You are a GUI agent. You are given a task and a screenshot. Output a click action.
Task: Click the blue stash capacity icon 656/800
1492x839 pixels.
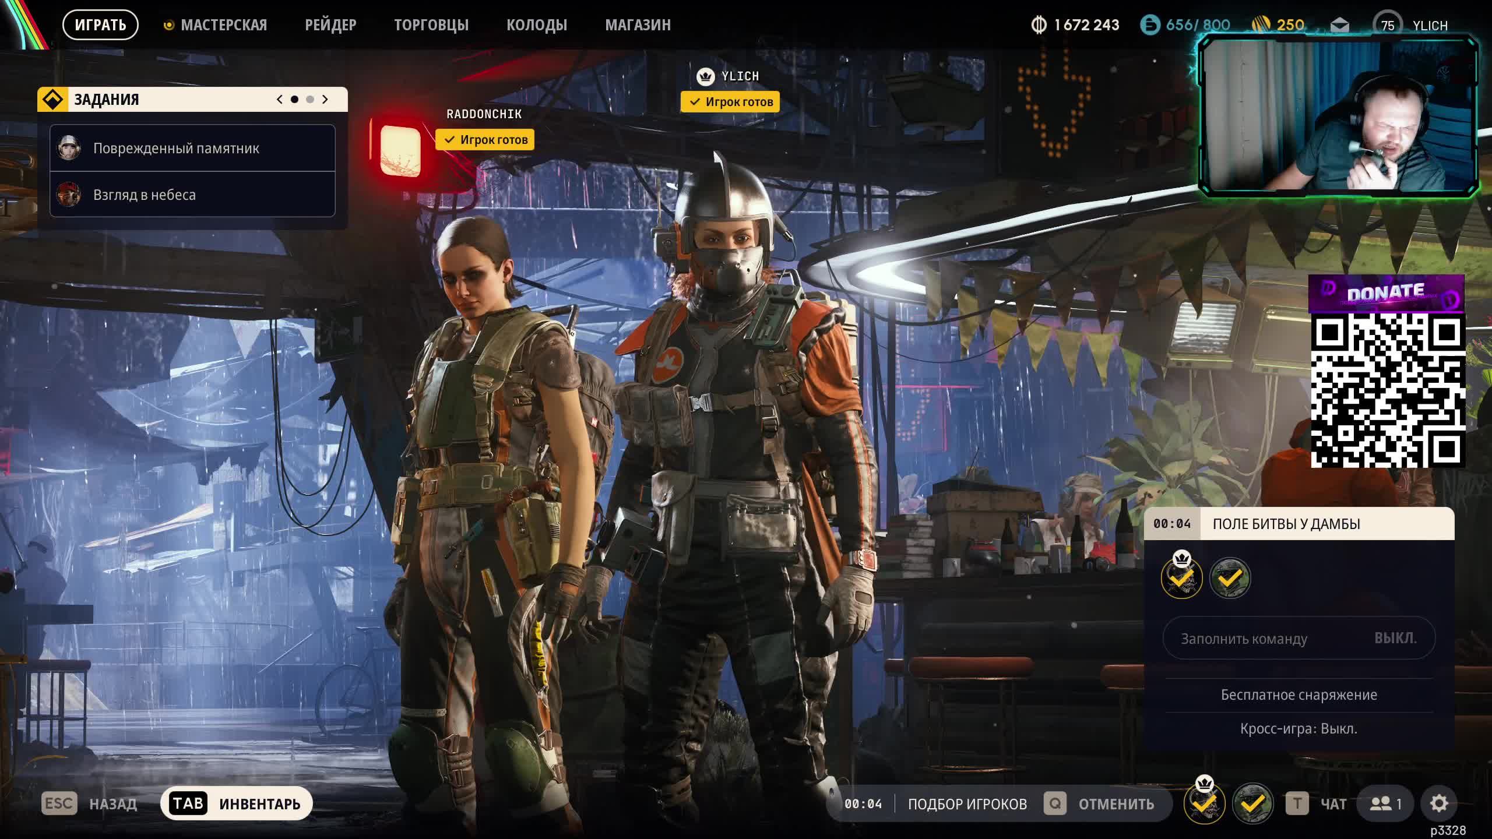pos(1150,25)
